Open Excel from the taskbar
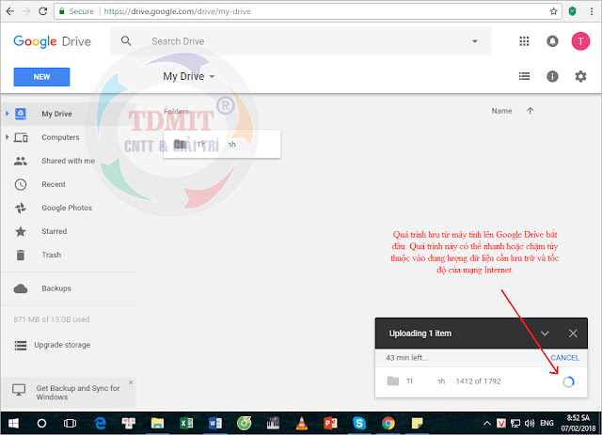This screenshot has width=602, height=435. coord(186,423)
